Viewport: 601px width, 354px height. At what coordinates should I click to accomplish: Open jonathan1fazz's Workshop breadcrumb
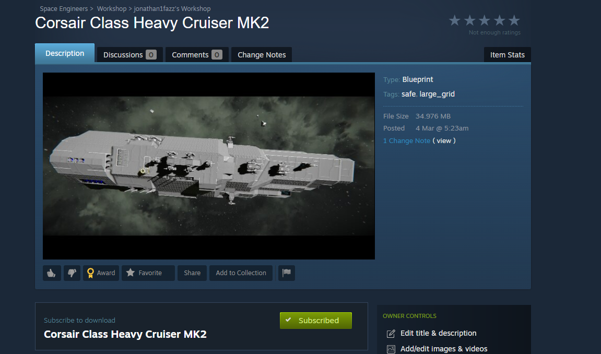[172, 8]
